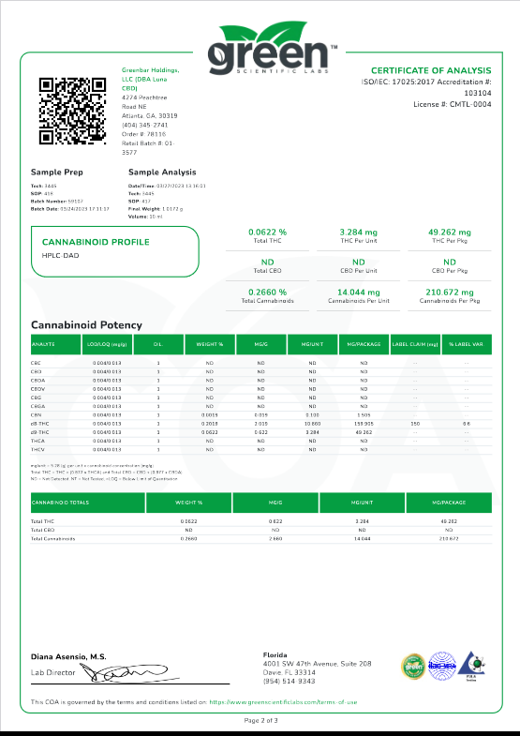Click the DIL. column header

coord(158,344)
